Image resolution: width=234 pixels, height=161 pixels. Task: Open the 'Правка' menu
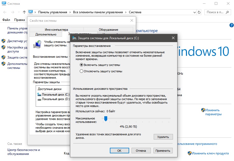click(x=20, y=20)
